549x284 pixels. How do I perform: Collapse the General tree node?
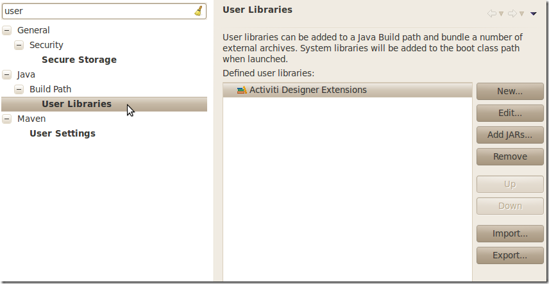click(6, 31)
